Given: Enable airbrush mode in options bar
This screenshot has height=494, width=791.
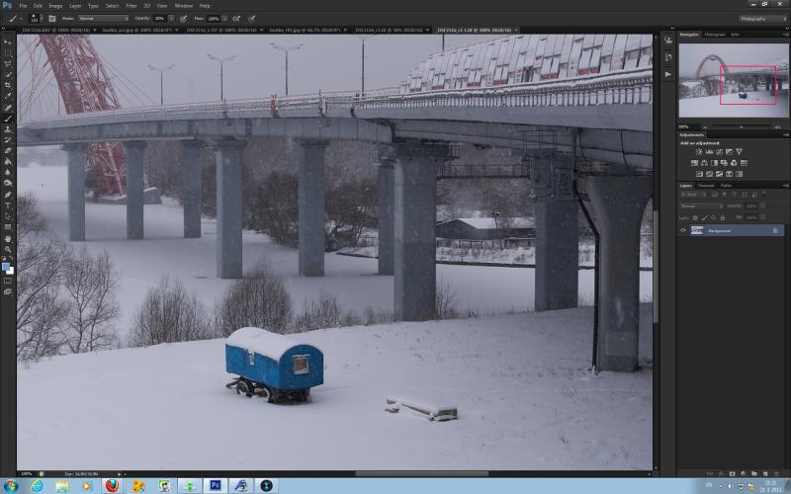Looking at the screenshot, I should point(236,19).
